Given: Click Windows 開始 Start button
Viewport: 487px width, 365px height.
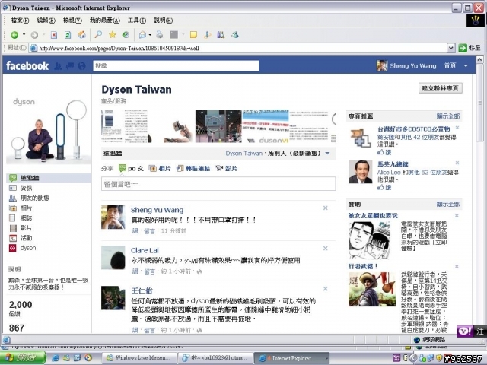Looking at the screenshot, I should coord(22,358).
